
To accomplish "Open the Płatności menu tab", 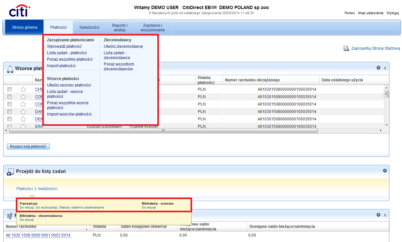I will click(58, 27).
